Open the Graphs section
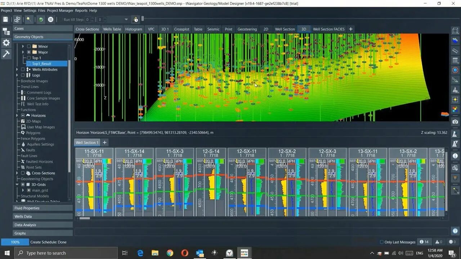This screenshot has width=461, height=259. (42, 233)
